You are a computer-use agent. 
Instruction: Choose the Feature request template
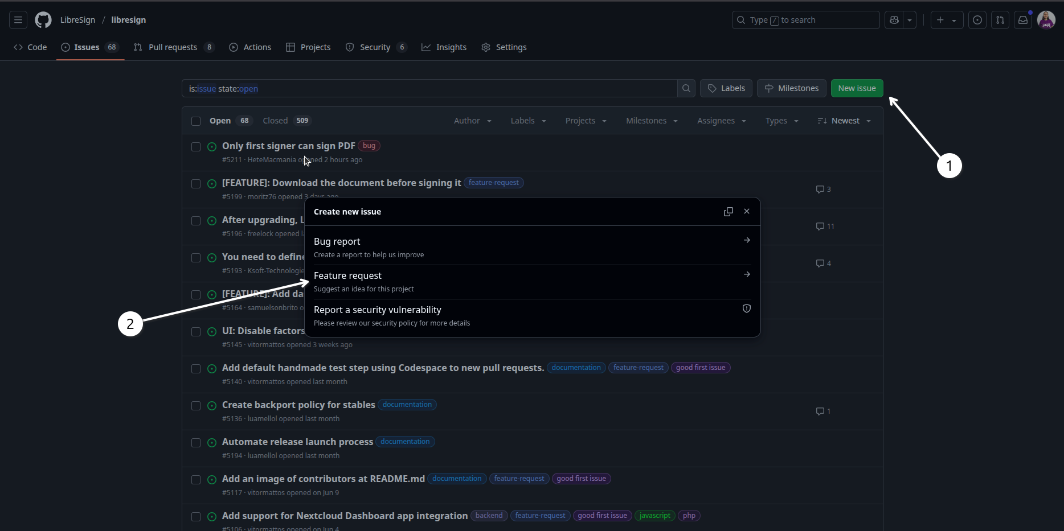click(533, 282)
